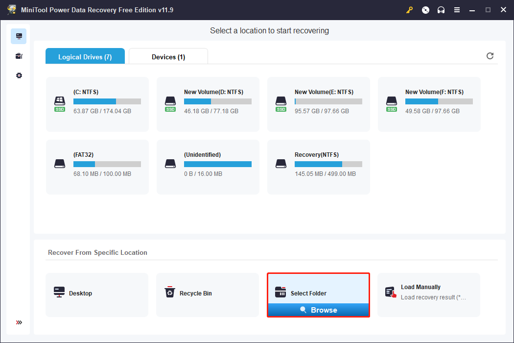The width and height of the screenshot is (514, 343).
Task: Open the toolbox utilities sidebar icon
Action: (19, 56)
